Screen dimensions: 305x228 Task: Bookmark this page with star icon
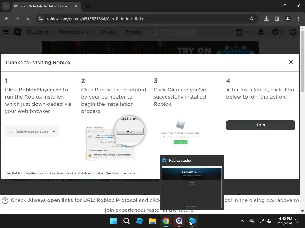[x=251, y=19]
